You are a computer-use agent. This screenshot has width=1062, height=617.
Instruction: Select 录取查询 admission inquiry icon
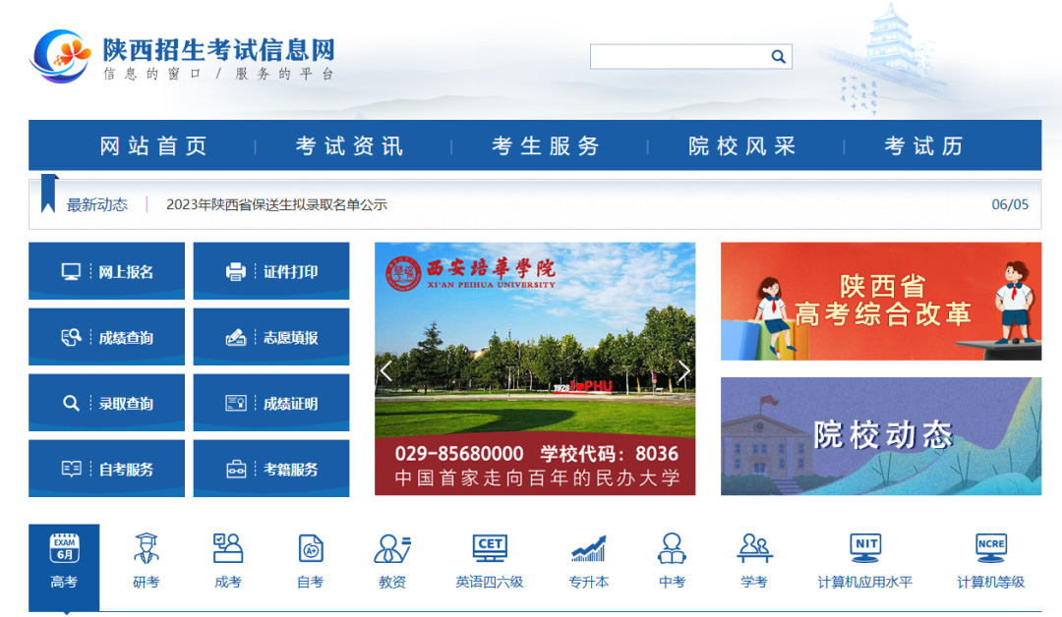pyautogui.click(x=106, y=402)
